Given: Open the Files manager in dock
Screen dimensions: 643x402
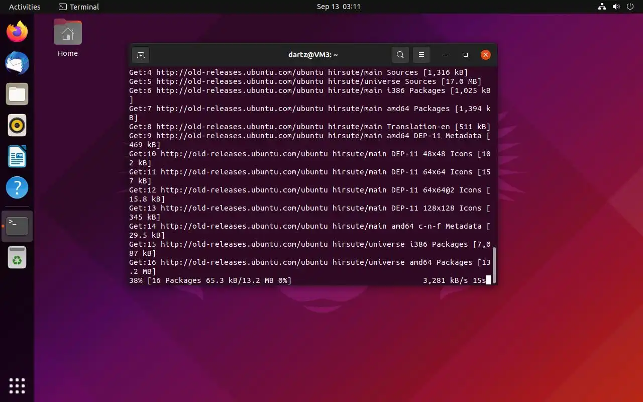Looking at the screenshot, I should [x=17, y=94].
